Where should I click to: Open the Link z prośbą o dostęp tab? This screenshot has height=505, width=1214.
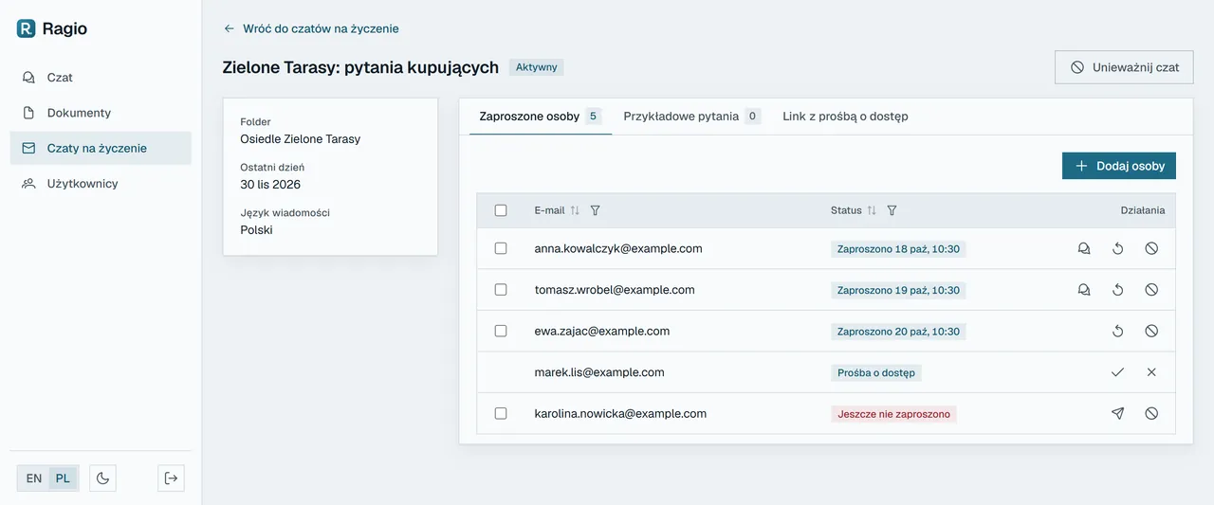pos(845,117)
